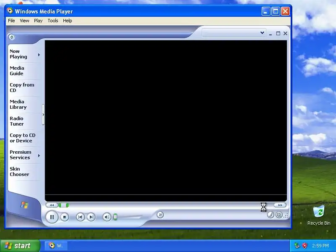Skip to the next track

pos(91,217)
